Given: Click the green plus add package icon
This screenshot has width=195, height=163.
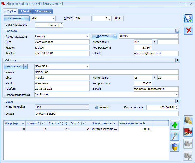Looking at the screenshot, I should [175, 125].
